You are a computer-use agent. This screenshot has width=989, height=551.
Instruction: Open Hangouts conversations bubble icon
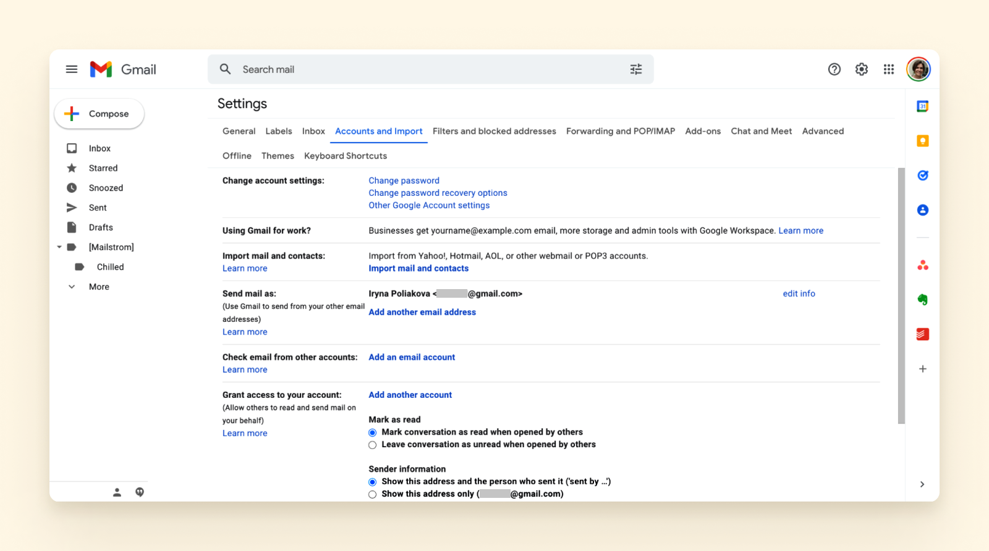click(140, 492)
